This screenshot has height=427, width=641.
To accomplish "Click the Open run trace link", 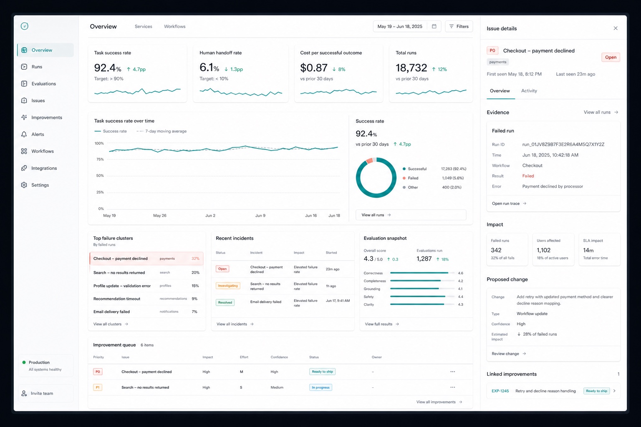I will [x=509, y=203].
